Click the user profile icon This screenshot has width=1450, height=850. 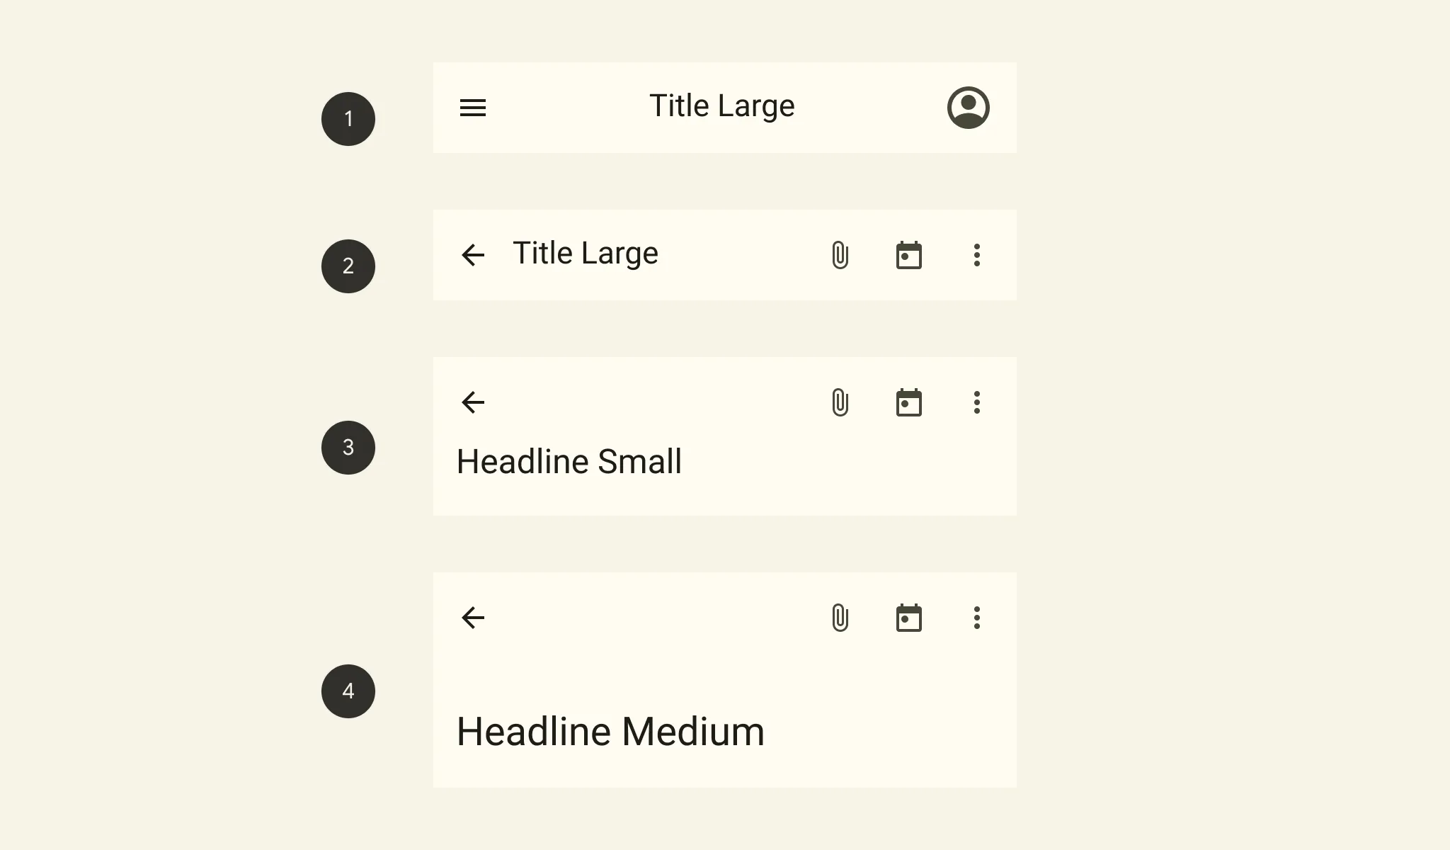pyautogui.click(x=968, y=107)
